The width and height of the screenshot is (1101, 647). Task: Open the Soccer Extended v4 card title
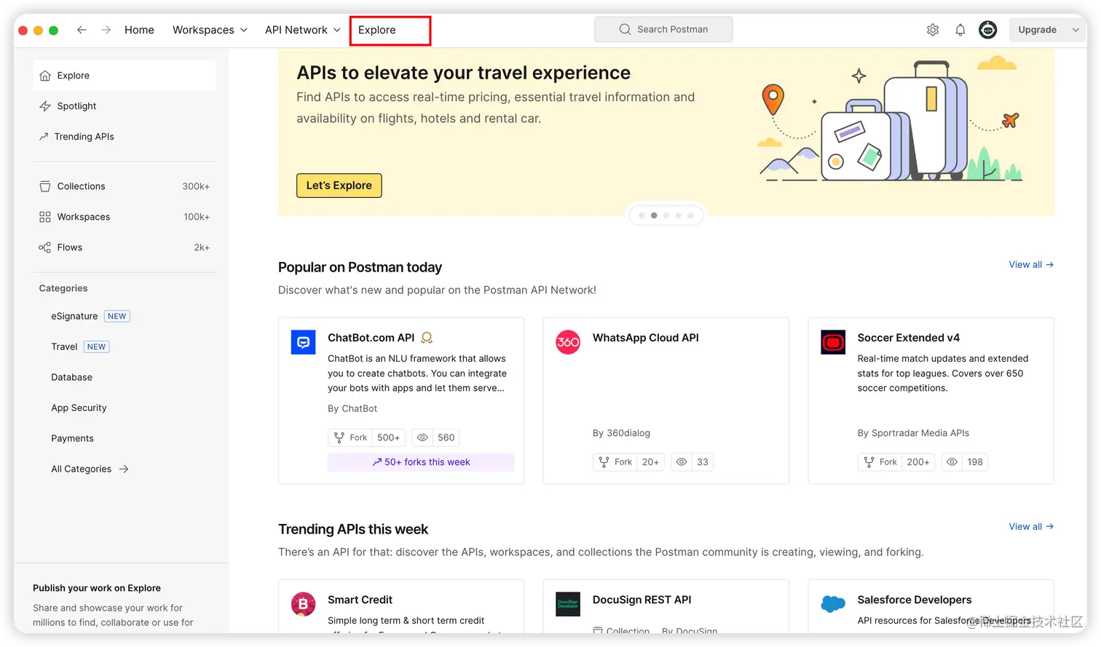[909, 338]
